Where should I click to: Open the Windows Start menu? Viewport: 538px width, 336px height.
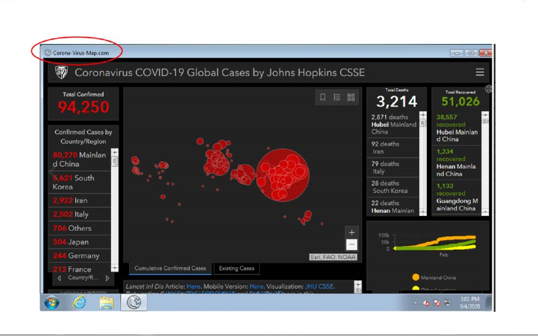[52, 303]
